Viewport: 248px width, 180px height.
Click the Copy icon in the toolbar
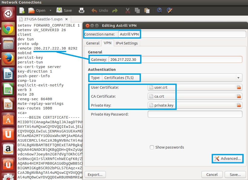137,10
